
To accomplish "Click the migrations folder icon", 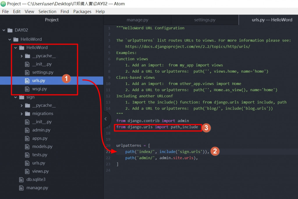I will (x=28, y=114).
